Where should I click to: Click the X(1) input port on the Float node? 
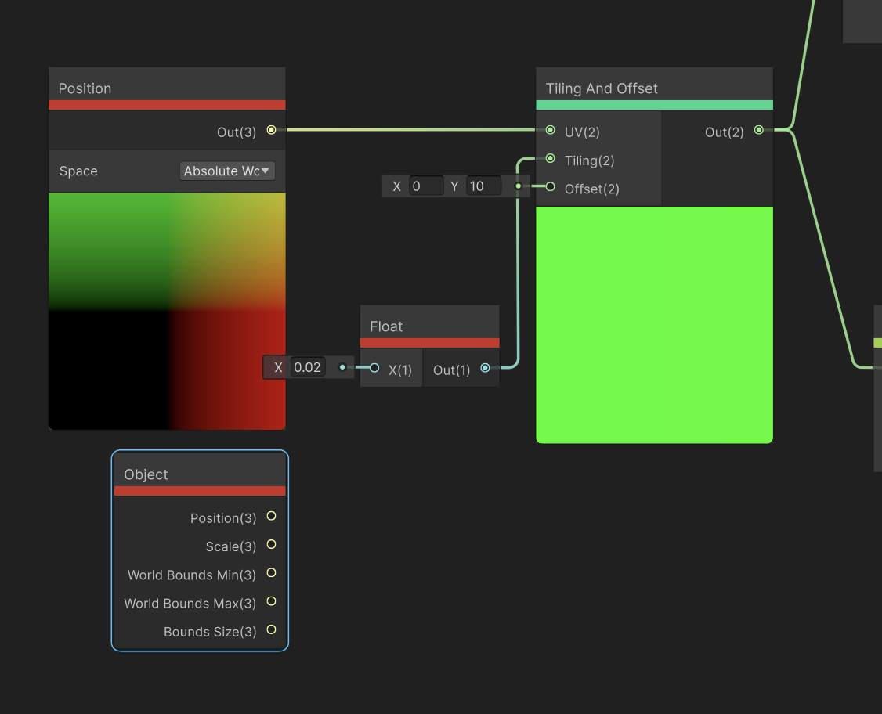pos(374,367)
